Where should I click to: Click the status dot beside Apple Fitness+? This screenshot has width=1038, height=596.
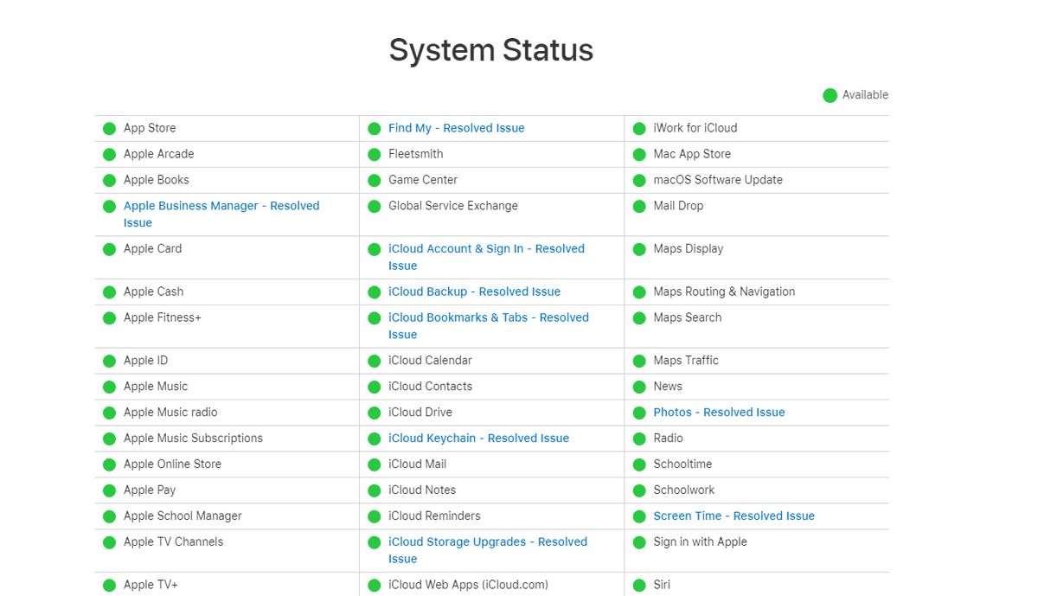(x=109, y=317)
